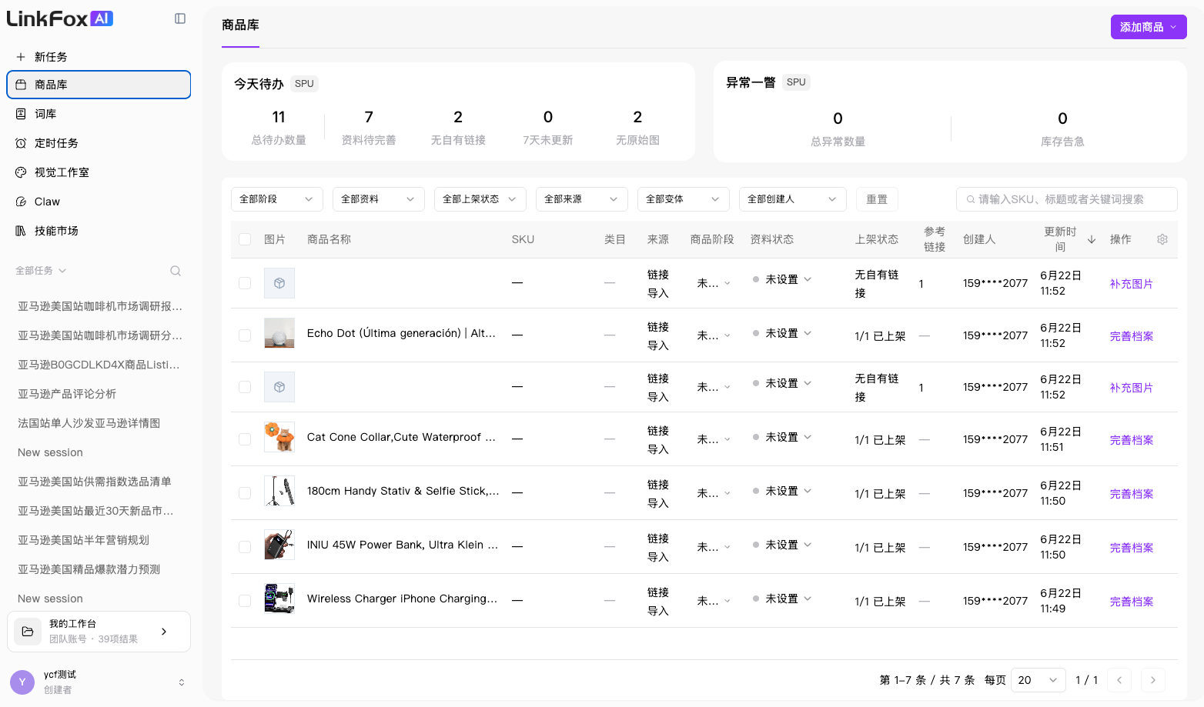This screenshot has width=1204, height=707.
Task: Sort by 更新时间 using the arrow icon
Action: click(x=1092, y=239)
